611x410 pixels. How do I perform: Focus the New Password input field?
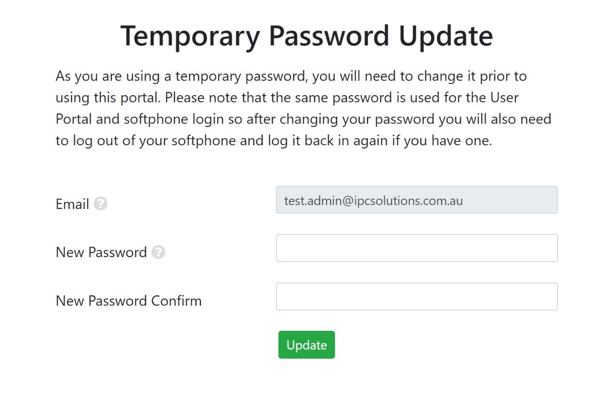pyautogui.click(x=417, y=248)
